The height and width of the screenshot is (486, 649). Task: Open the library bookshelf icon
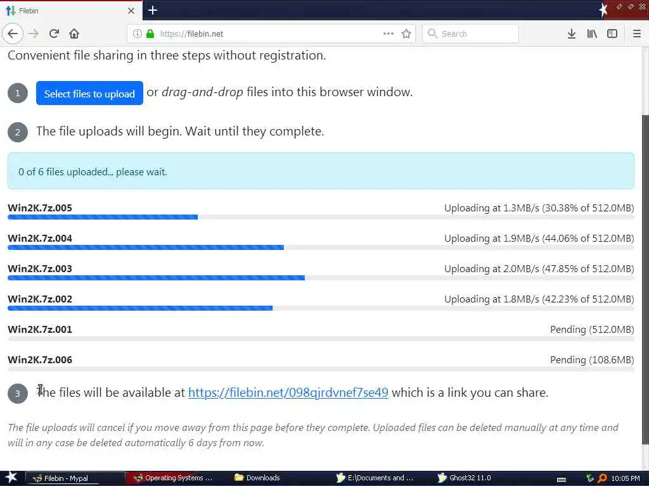(x=592, y=34)
